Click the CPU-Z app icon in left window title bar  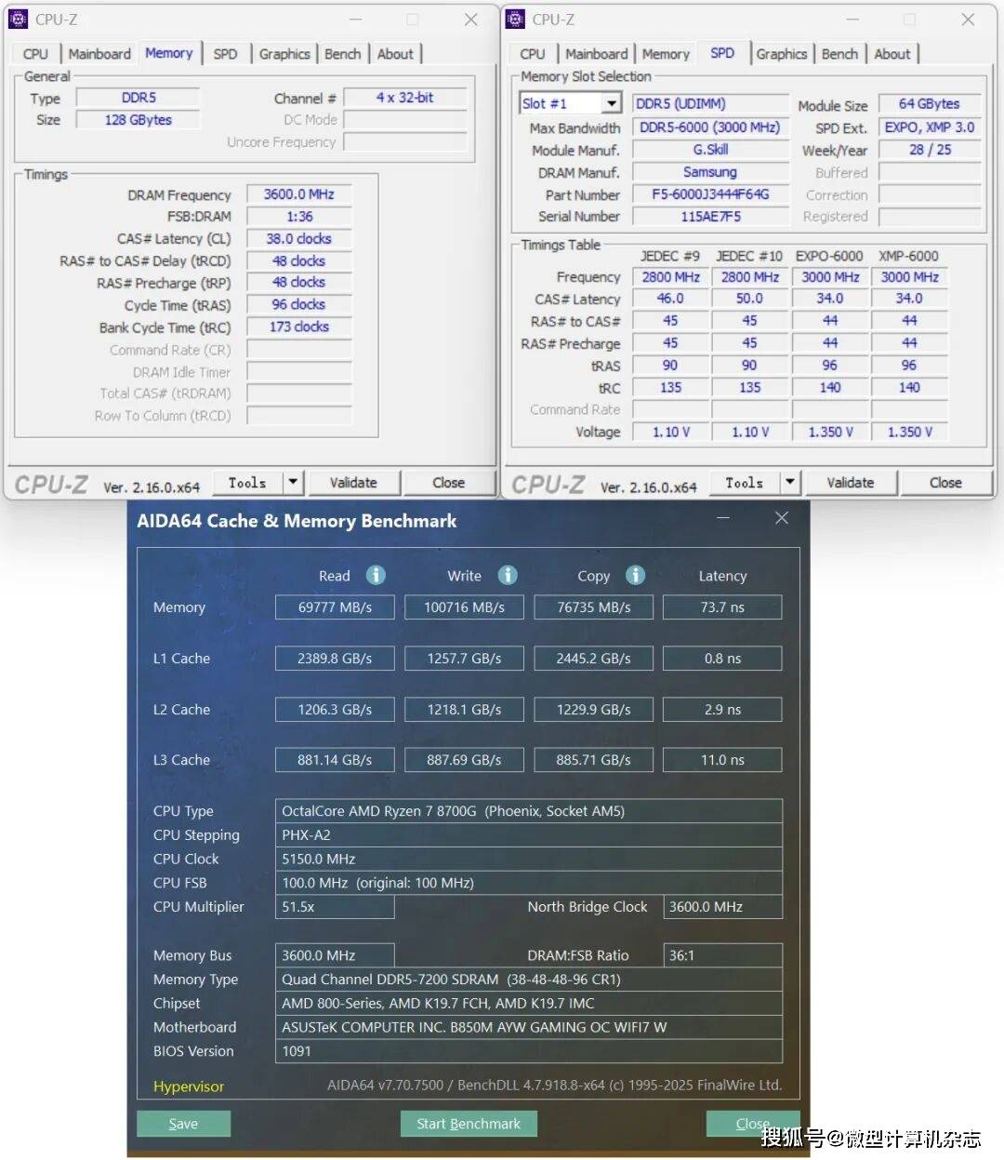18,19
